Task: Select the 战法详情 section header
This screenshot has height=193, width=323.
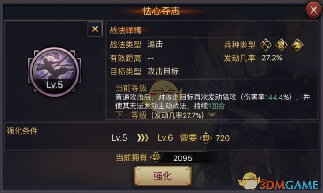Action: [126, 31]
